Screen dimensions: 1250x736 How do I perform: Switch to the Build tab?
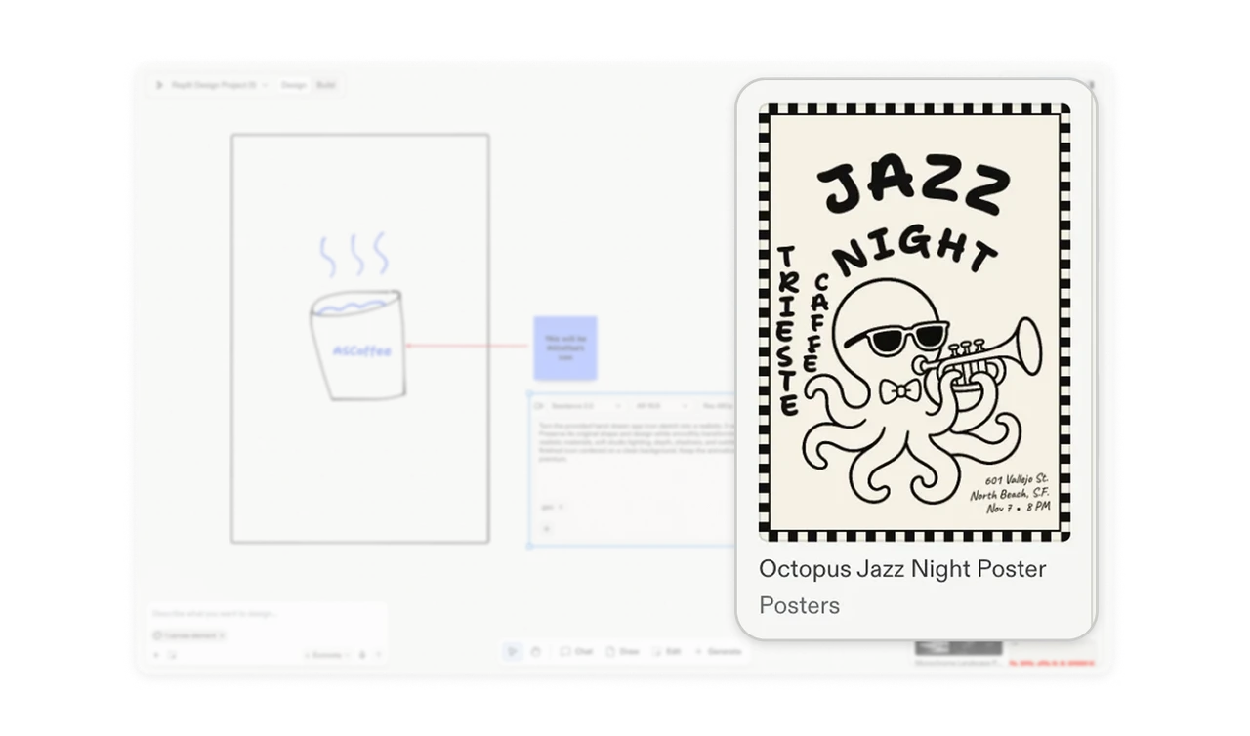tap(325, 85)
